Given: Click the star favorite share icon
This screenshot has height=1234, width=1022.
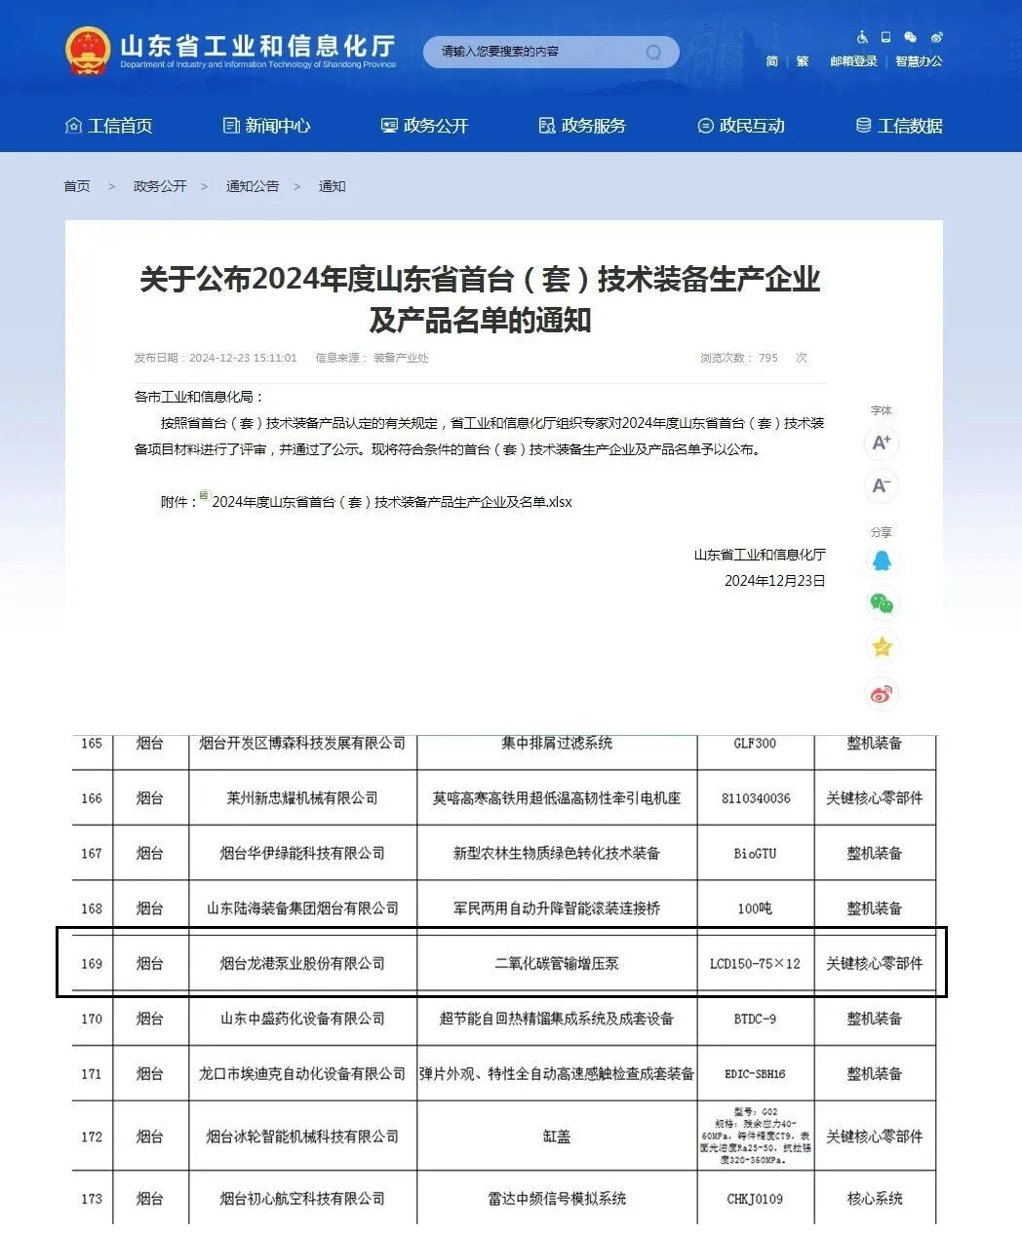Looking at the screenshot, I should tap(882, 647).
